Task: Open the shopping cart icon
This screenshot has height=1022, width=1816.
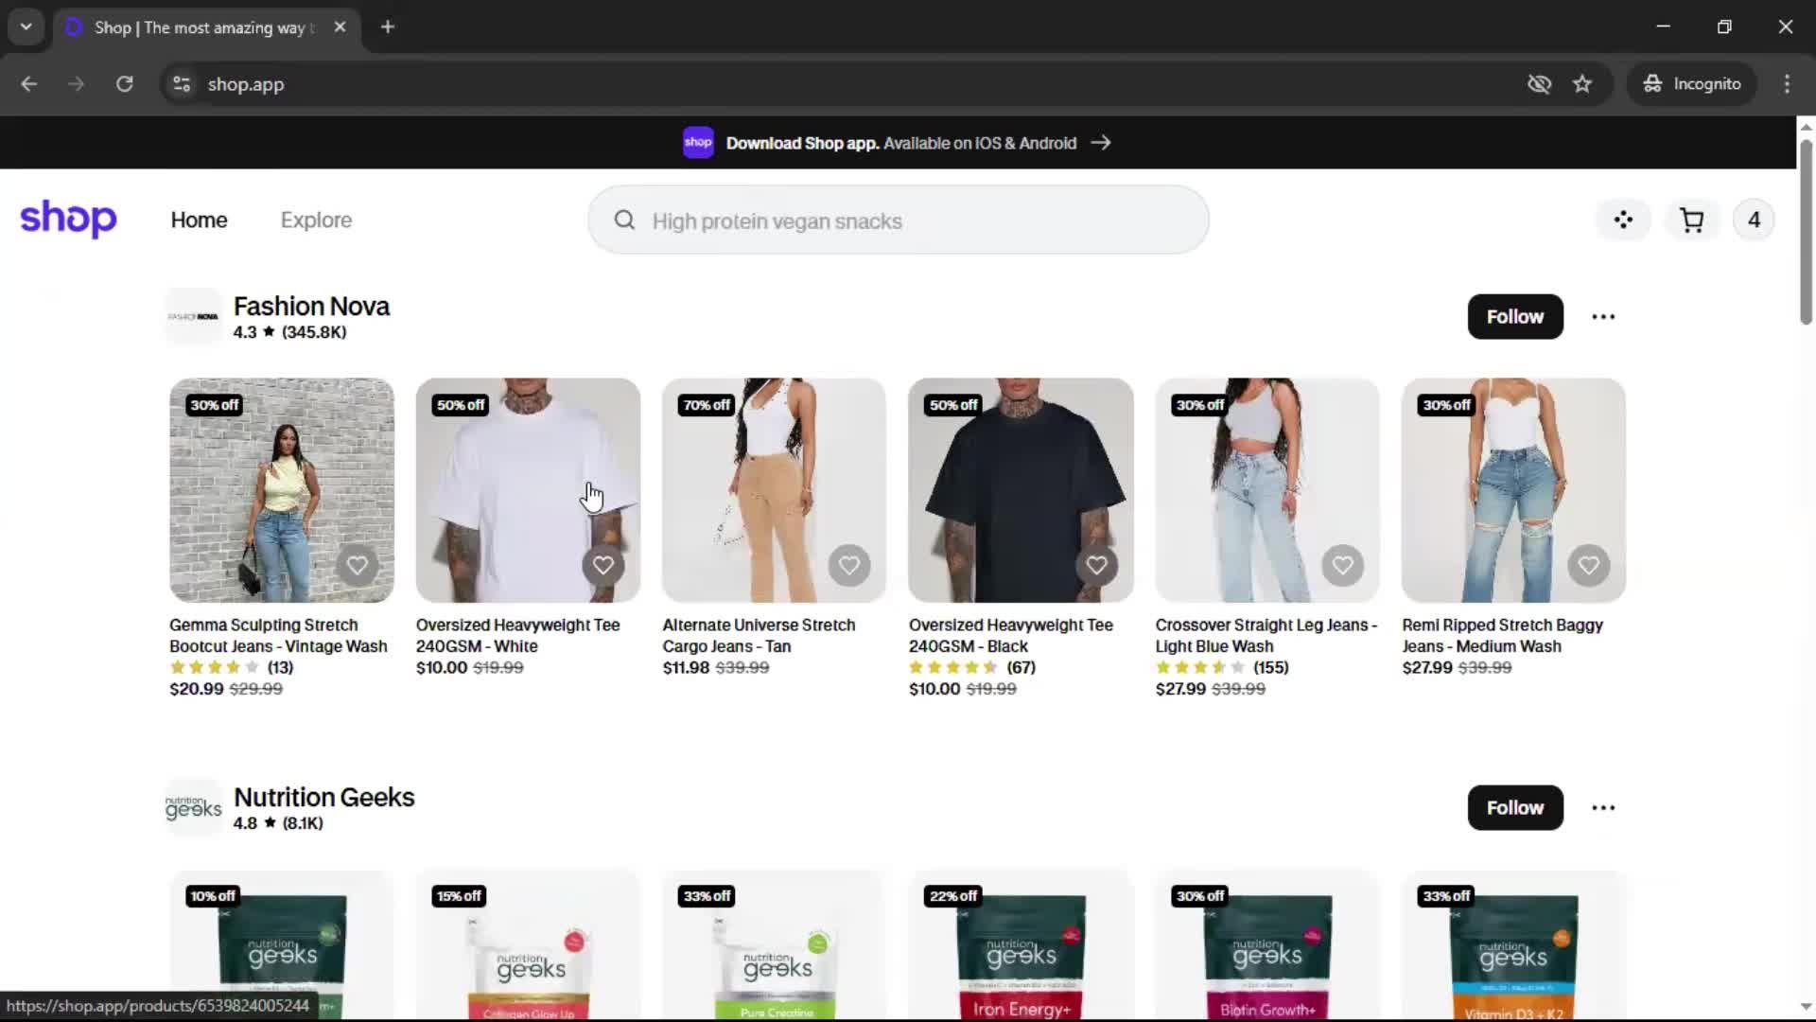Action: pyautogui.click(x=1691, y=220)
